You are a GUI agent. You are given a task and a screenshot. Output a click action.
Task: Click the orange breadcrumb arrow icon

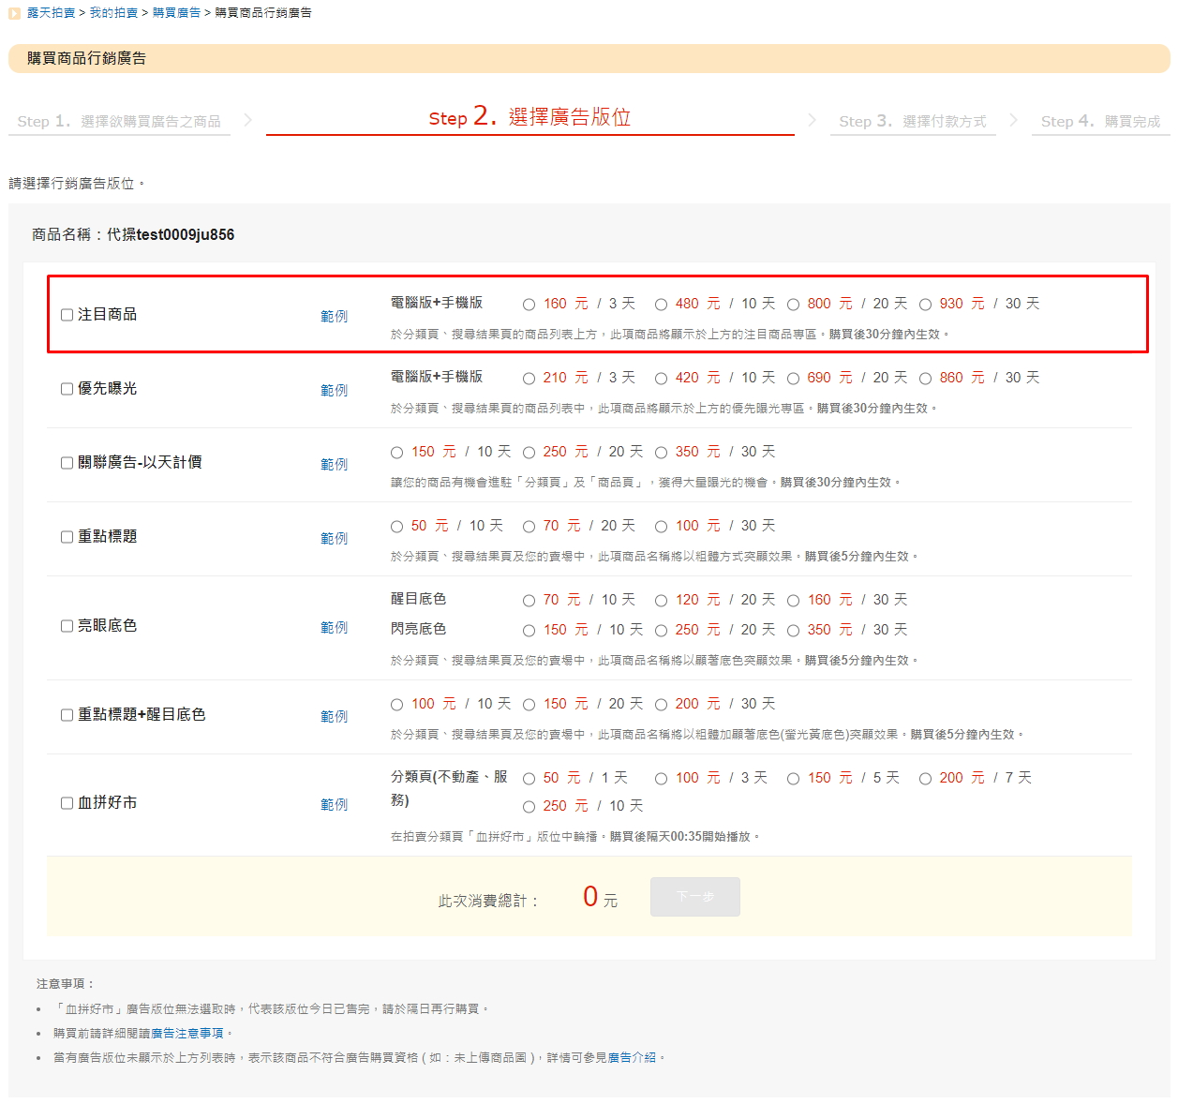point(14,13)
